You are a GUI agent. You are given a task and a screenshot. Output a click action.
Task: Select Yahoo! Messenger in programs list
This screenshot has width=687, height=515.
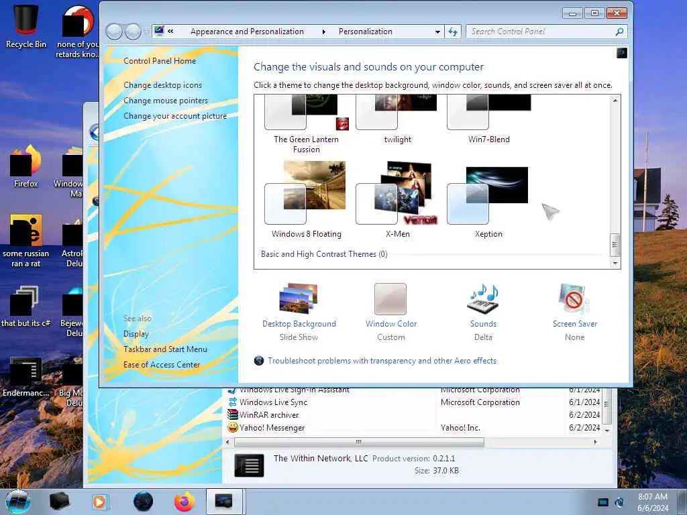point(272,427)
